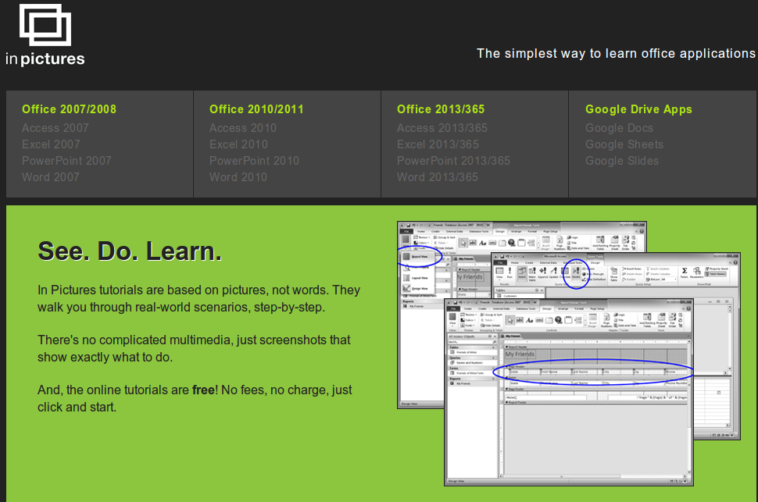Click the Google Drive Apps heading
Viewport: 758px width, 502px height.
[x=638, y=109]
